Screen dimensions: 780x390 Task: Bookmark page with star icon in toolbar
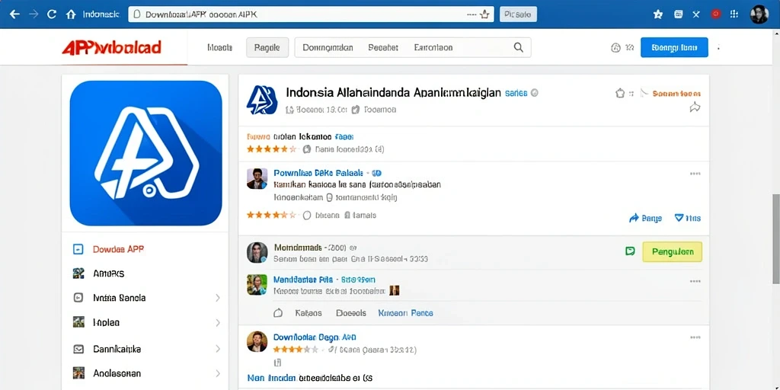(657, 14)
